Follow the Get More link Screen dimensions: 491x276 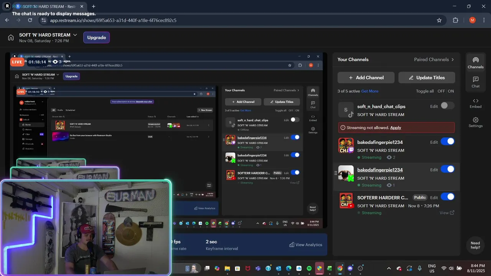pos(370,91)
